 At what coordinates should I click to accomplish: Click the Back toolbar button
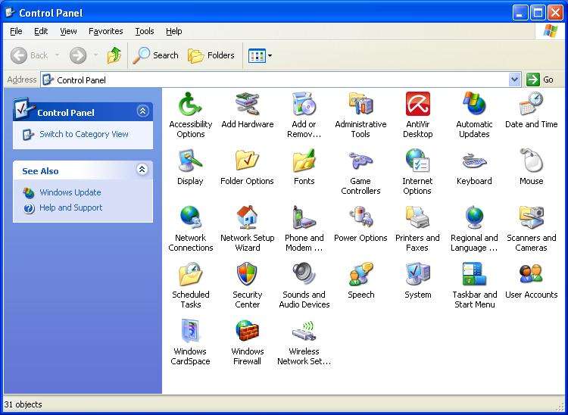pos(30,55)
